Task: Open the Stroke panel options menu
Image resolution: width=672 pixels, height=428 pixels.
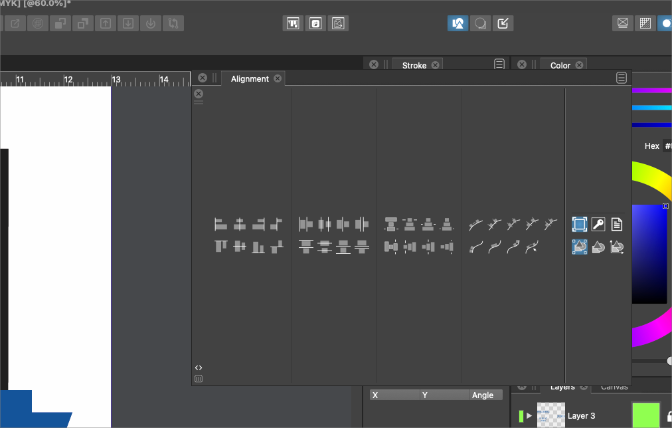Action: [499, 64]
